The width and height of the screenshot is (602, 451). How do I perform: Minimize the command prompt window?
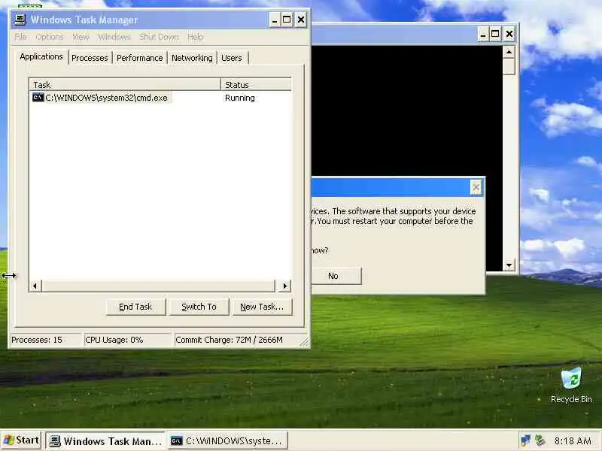[x=483, y=34]
